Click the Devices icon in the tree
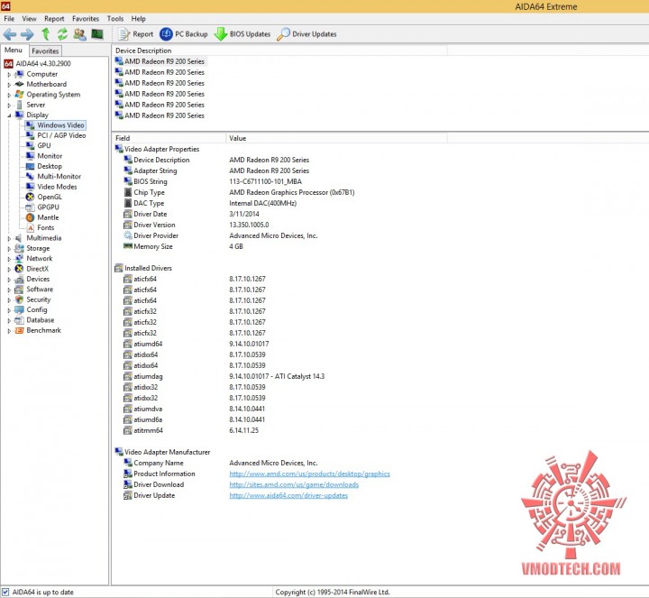 click(19, 279)
